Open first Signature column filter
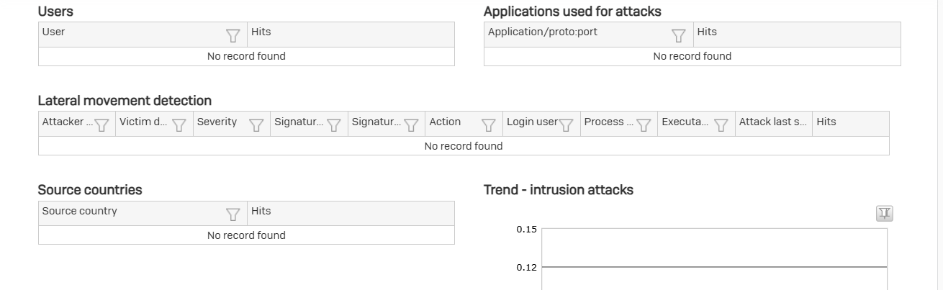Viewport: 943px width, 290px height. point(334,125)
